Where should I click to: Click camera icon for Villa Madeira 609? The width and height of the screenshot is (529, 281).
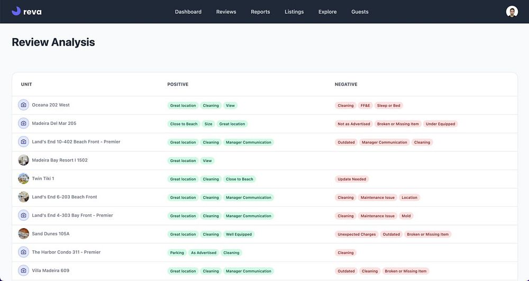(23, 270)
